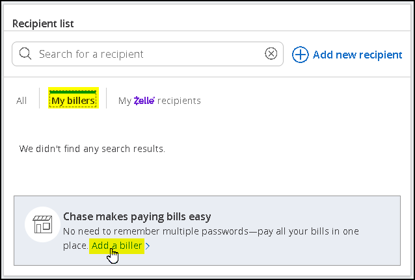This screenshot has height=280, width=415.
Task: Click 'No need to remember multiple passwords' text
Action: coord(155,231)
